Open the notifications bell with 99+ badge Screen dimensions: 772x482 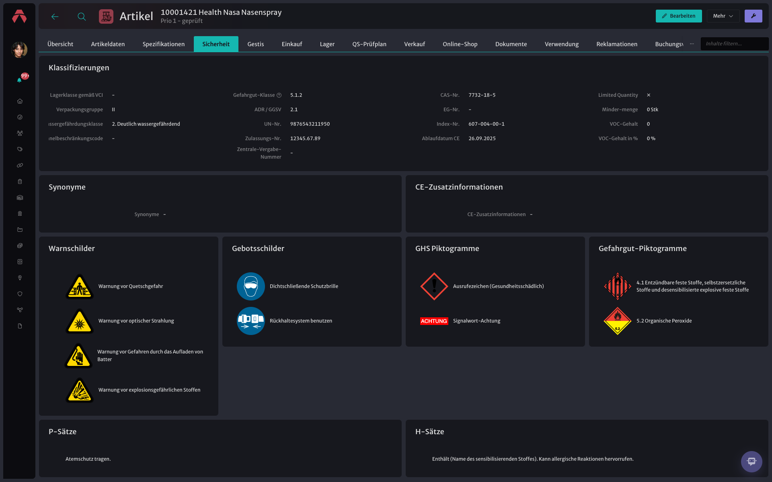[x=19, y=80]
